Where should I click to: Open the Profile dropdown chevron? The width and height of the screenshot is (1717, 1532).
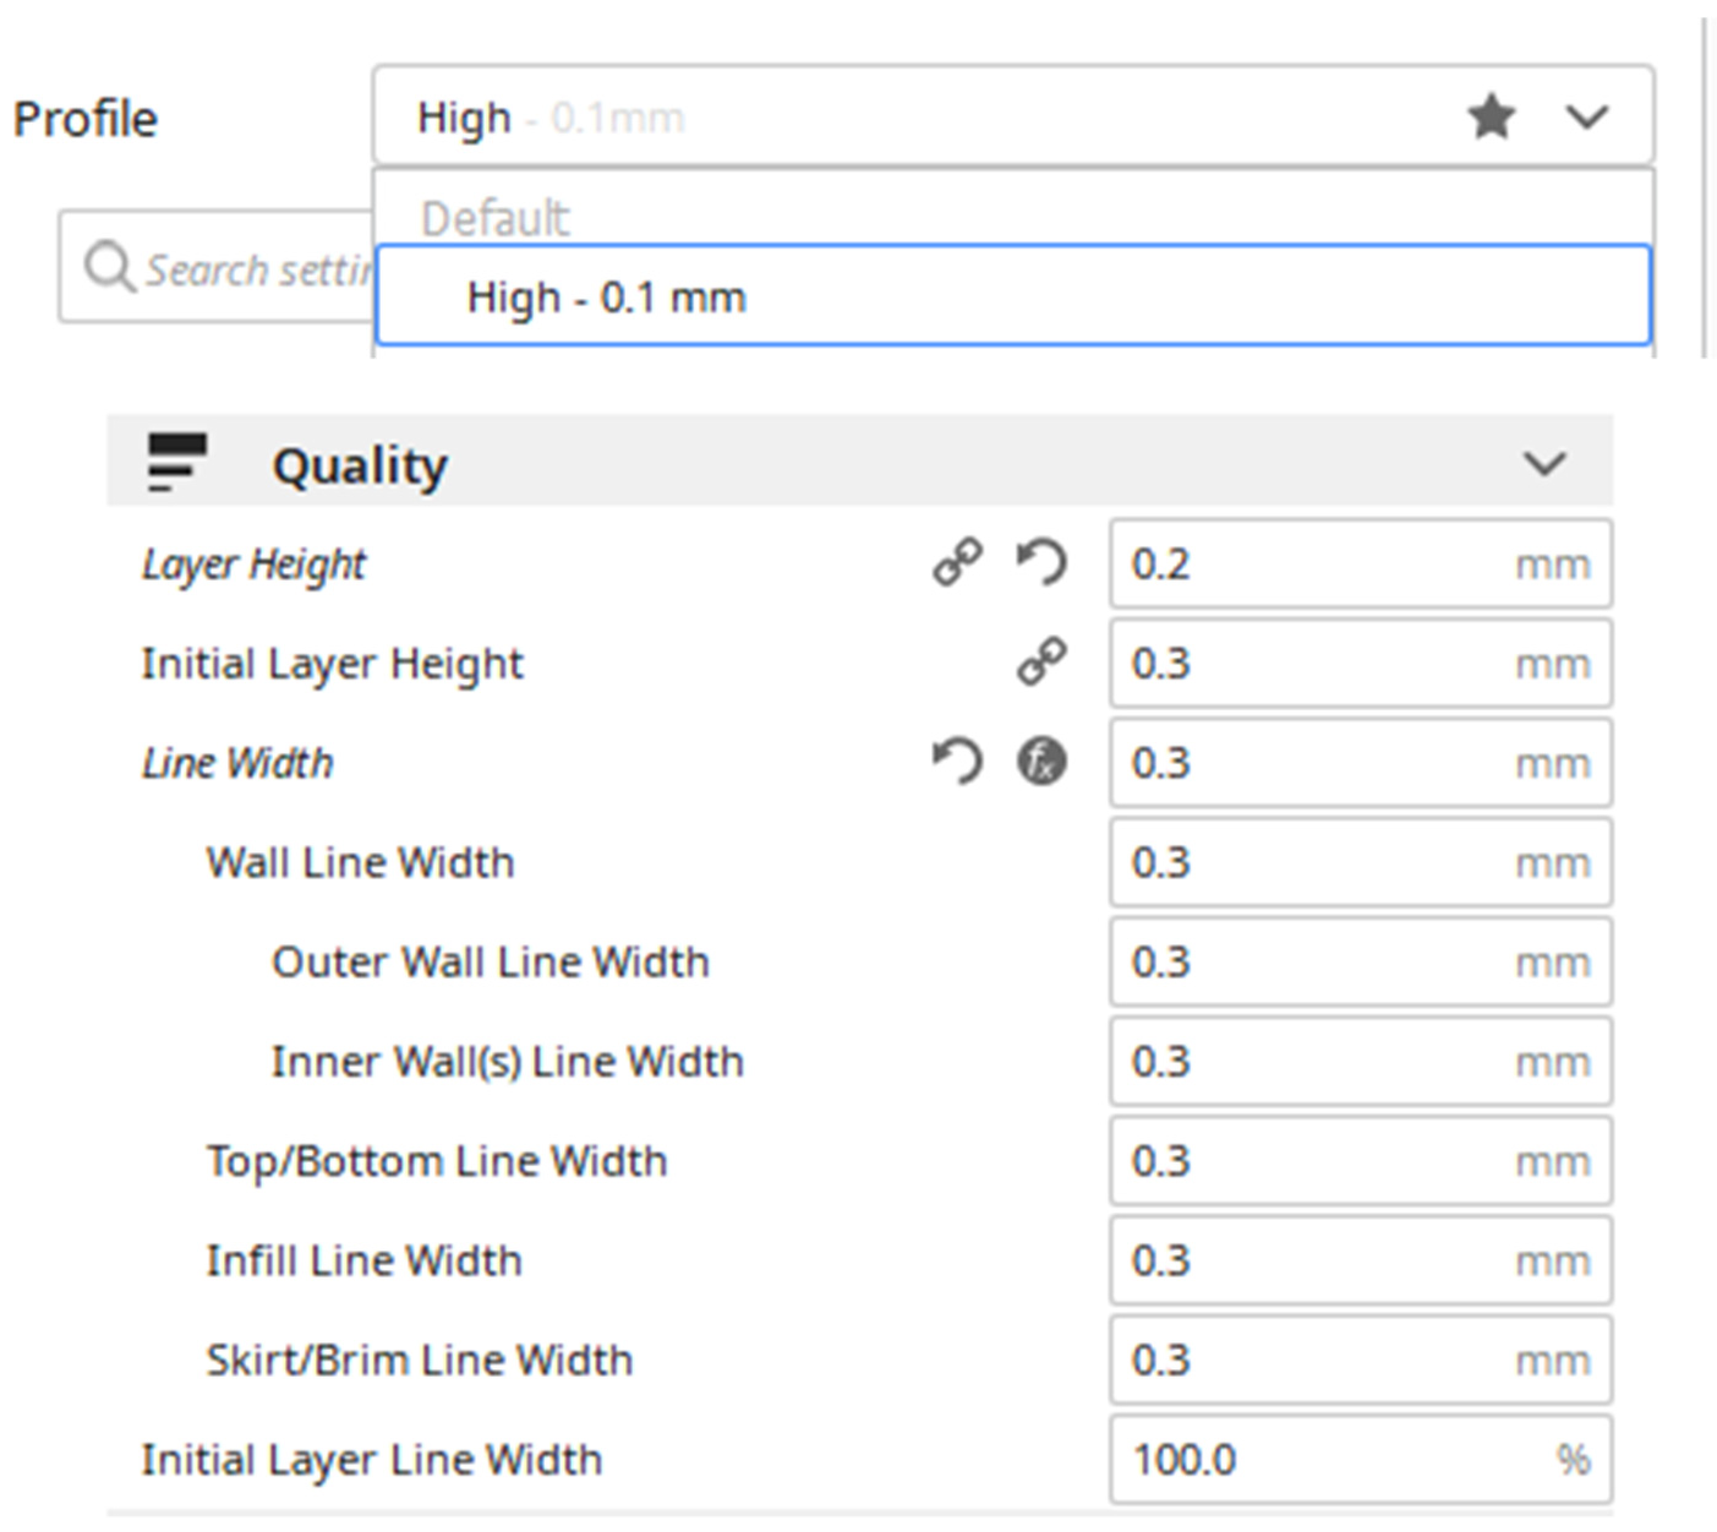1585,116
